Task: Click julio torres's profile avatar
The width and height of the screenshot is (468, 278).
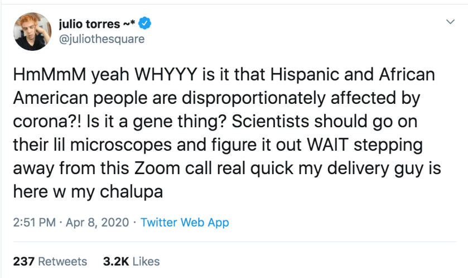Action: 32,31
